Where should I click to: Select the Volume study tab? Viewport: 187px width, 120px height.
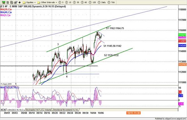[x=48, y=110]
